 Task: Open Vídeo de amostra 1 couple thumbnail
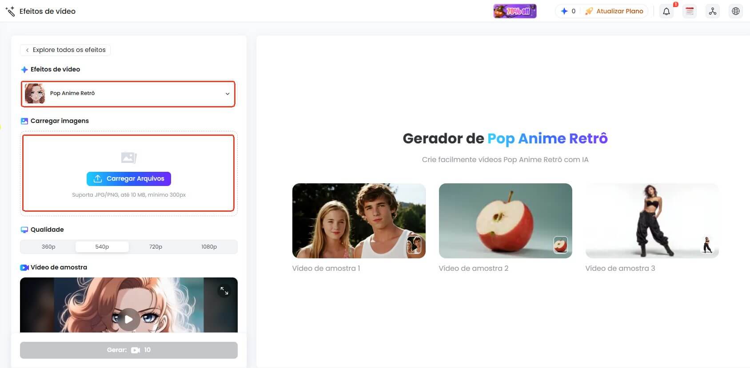click(x=359, y=221)
